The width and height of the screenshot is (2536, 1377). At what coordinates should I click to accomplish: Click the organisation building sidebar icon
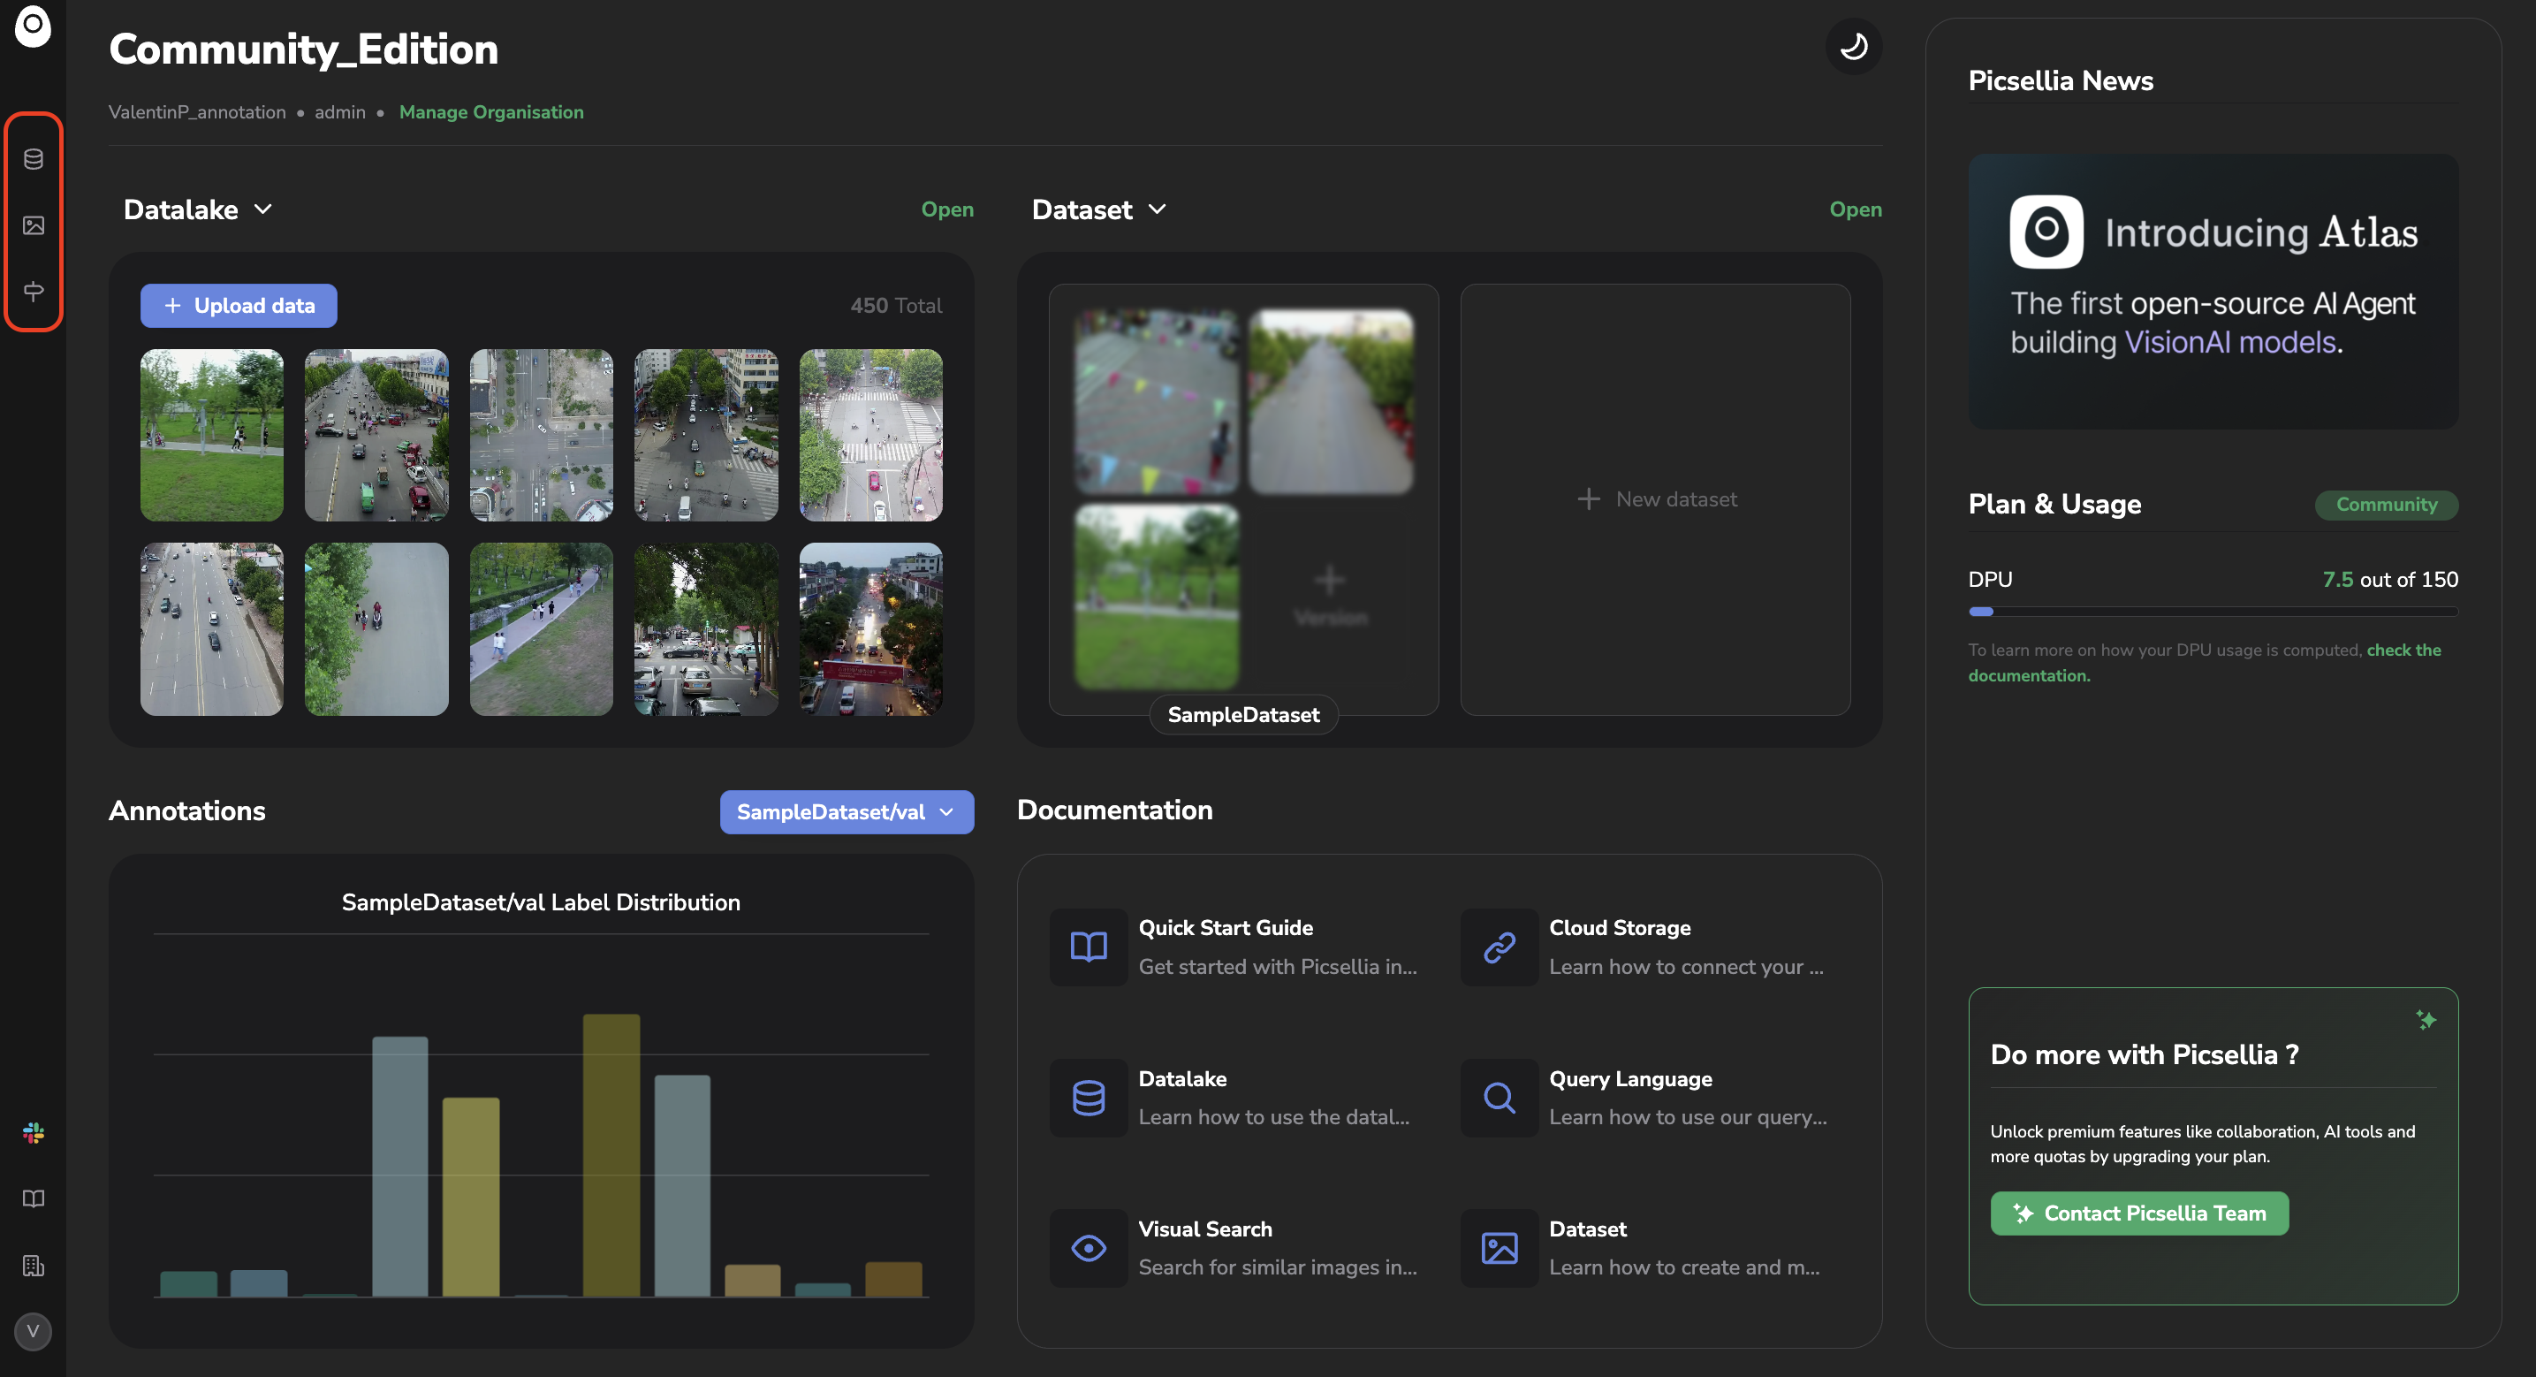pyautogui.click(x=34, y=1266)
